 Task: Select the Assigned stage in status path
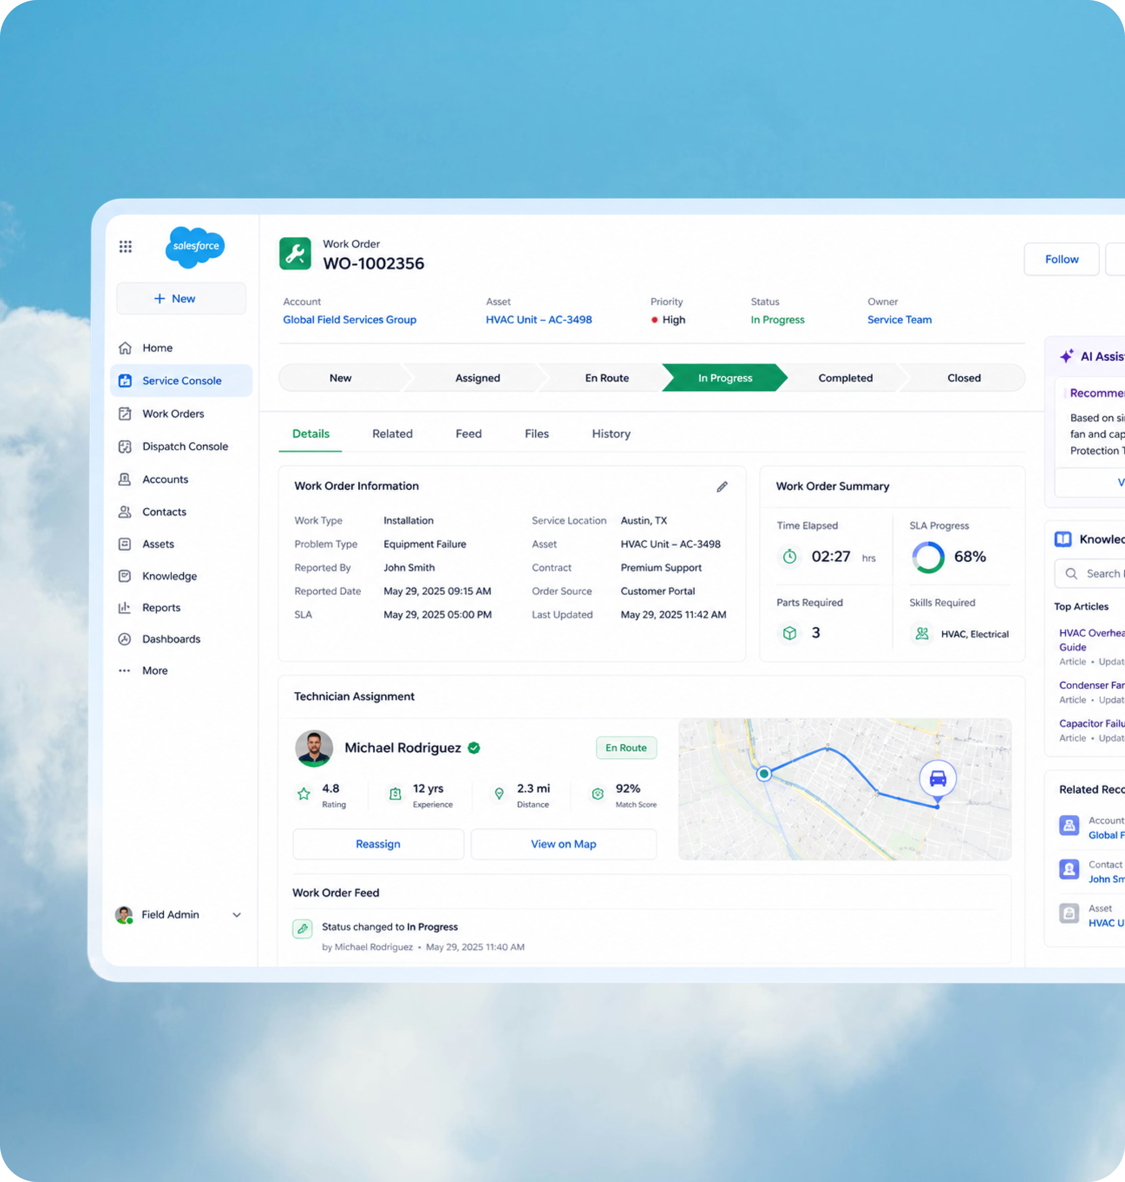[477, 378]
